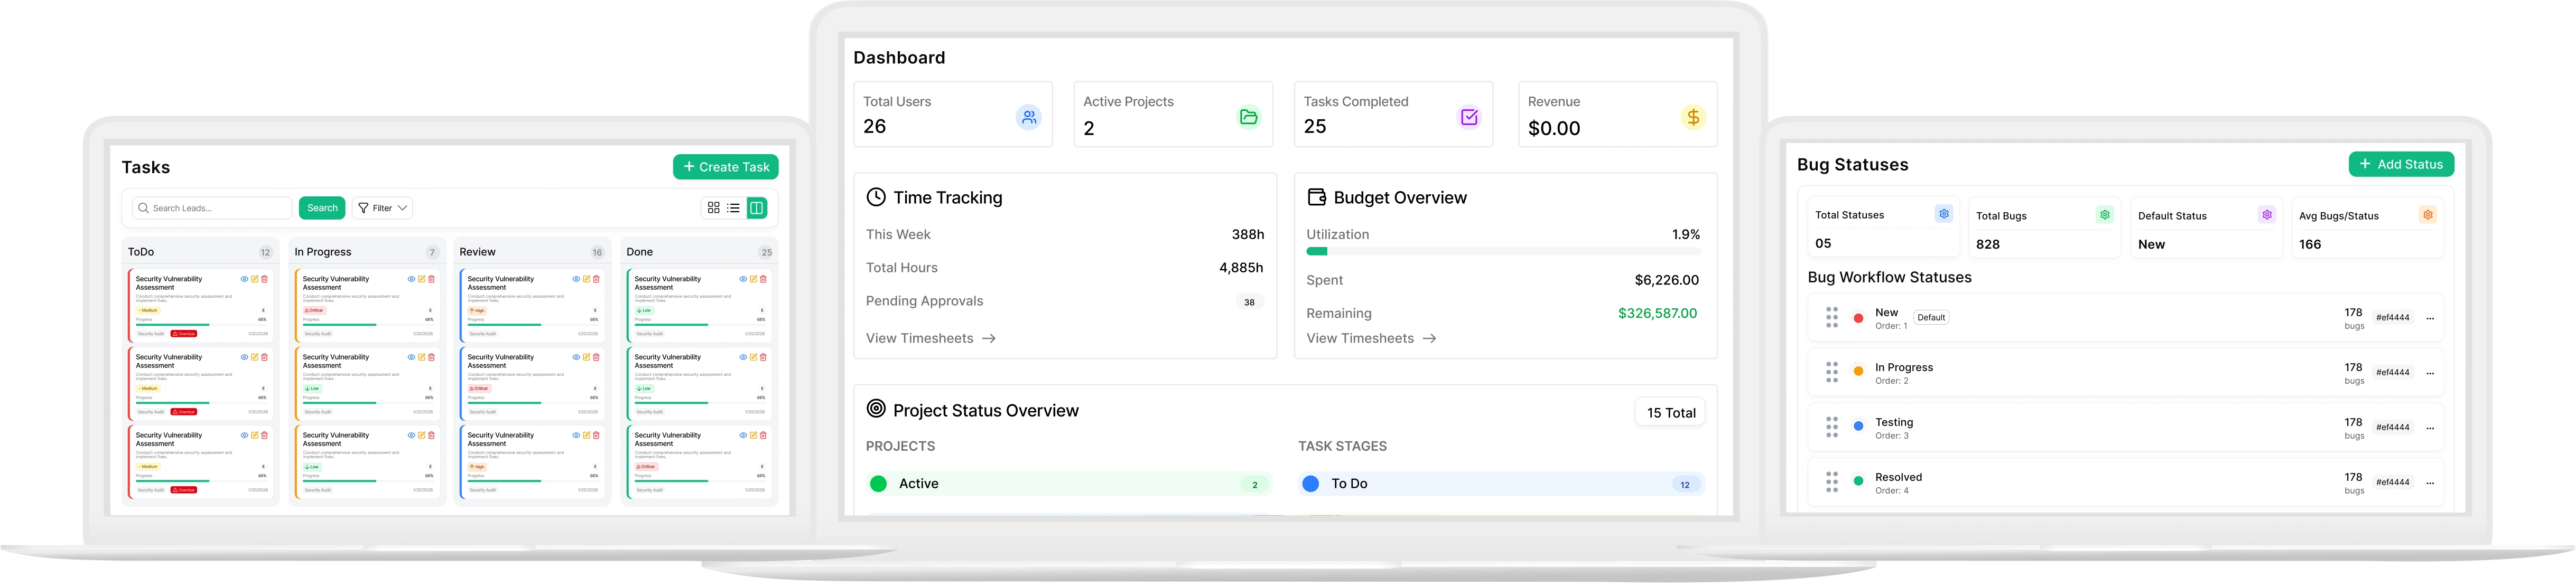The image size is (2576, 587).
Task: Select the ToDo column header
Action: coord(199,252)
